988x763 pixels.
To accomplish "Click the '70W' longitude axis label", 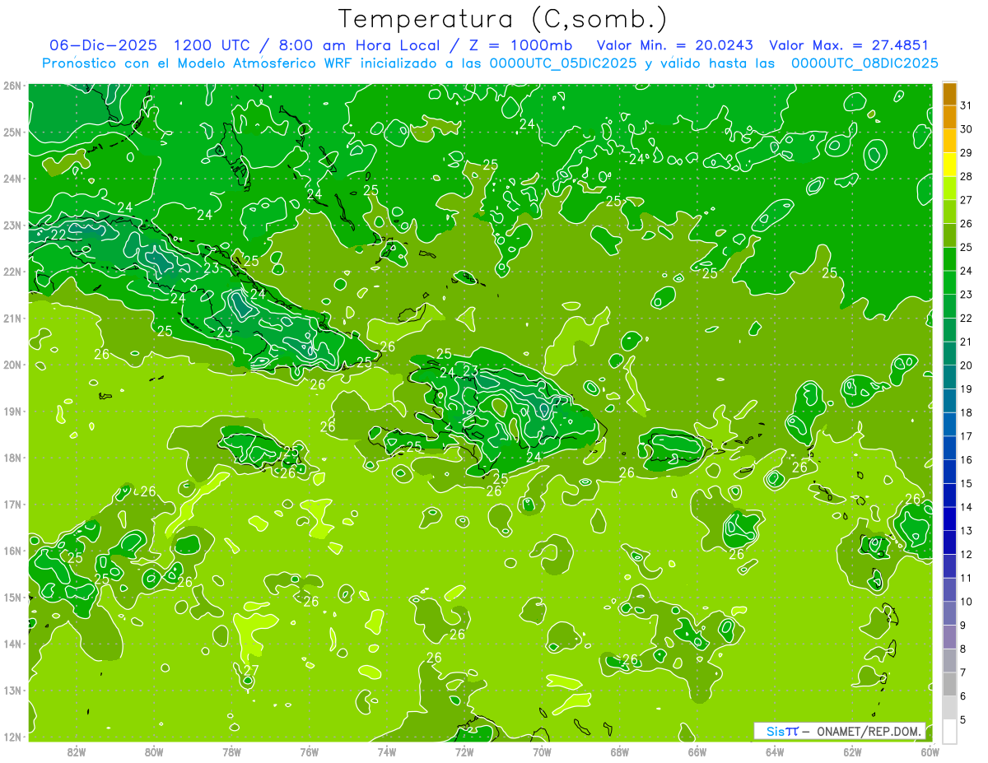I will [542, 751].
